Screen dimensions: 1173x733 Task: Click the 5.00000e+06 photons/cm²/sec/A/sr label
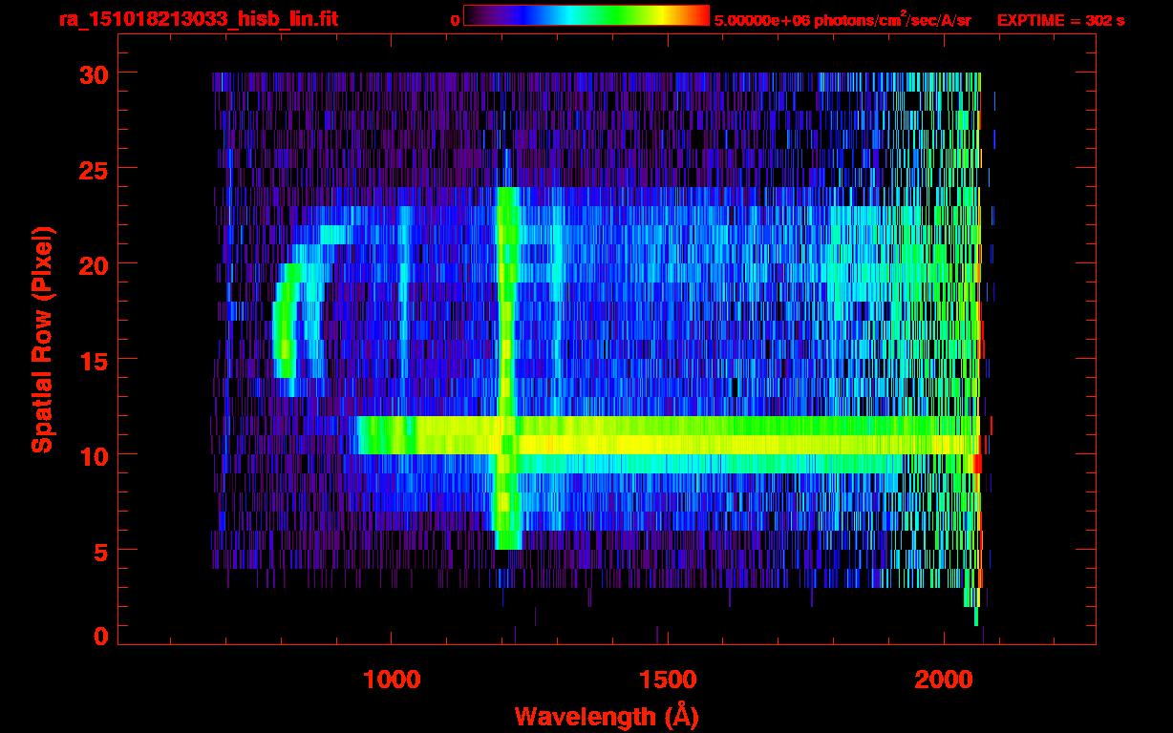[x=842, y=20]
